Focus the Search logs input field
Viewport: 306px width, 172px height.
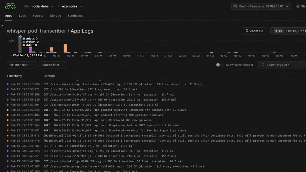pyautogui.click(x=283, y=65)
